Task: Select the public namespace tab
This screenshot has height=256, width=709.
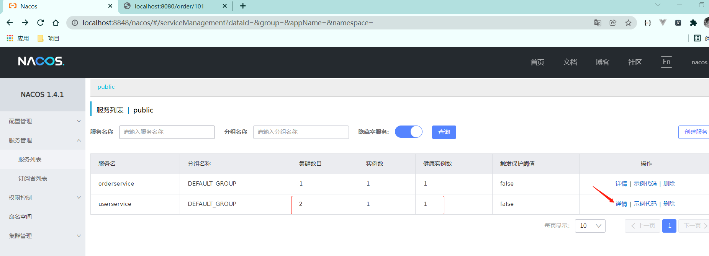Action: tap(106, 87)
